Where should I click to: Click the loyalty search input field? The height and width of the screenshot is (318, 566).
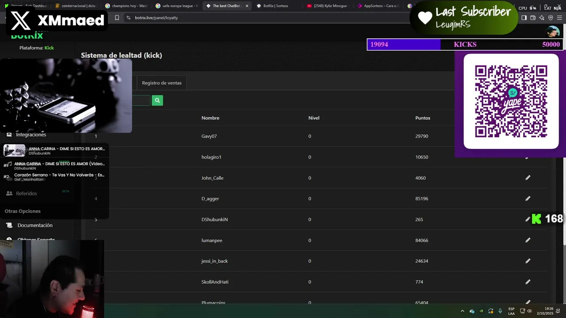pyautogui.click(x=141, y=100)
